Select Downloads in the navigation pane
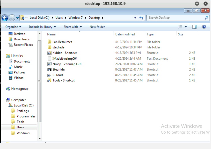 [x=22, y=39]
